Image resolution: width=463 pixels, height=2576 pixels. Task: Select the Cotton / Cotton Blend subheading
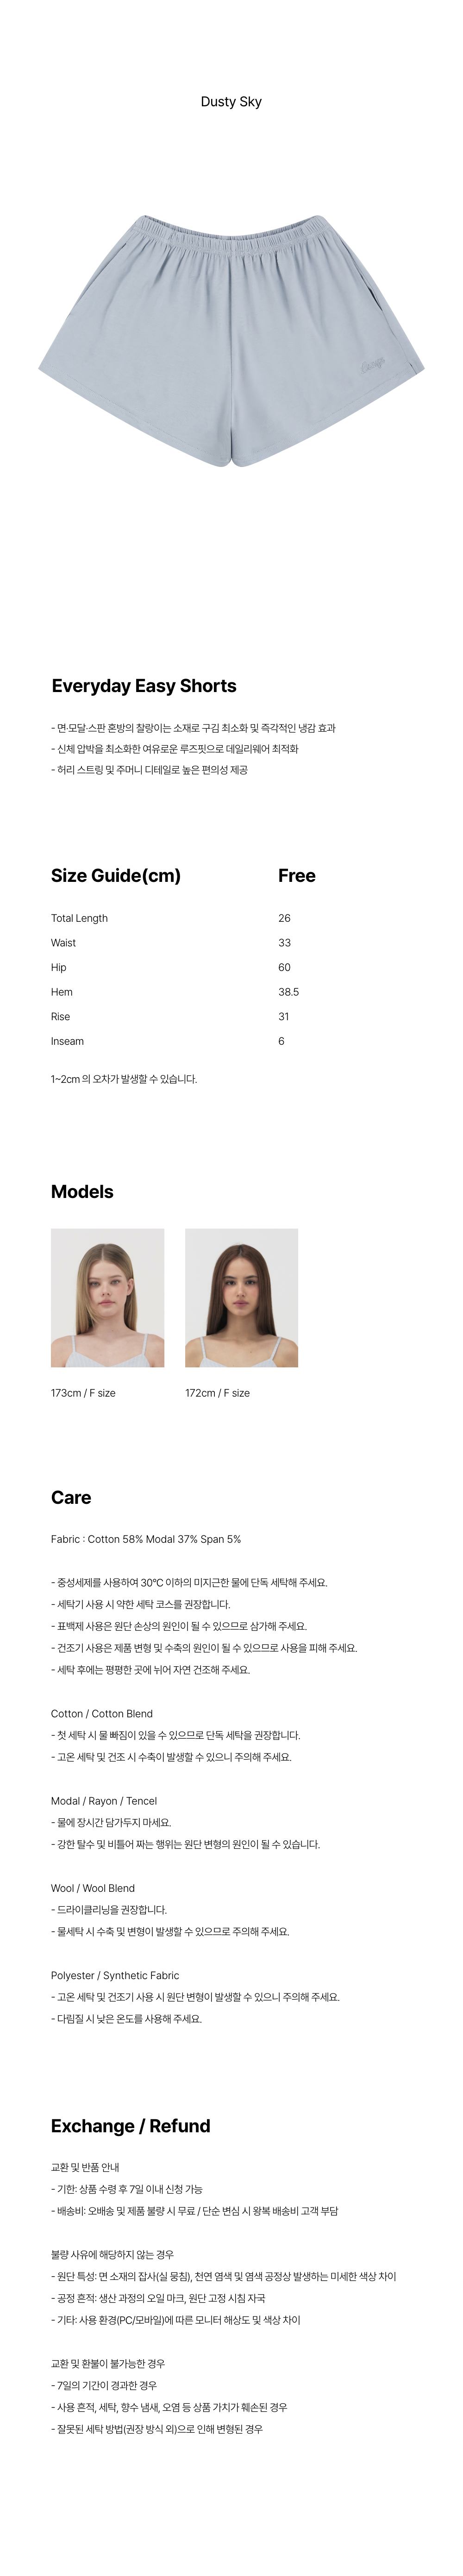[102, 1713]
